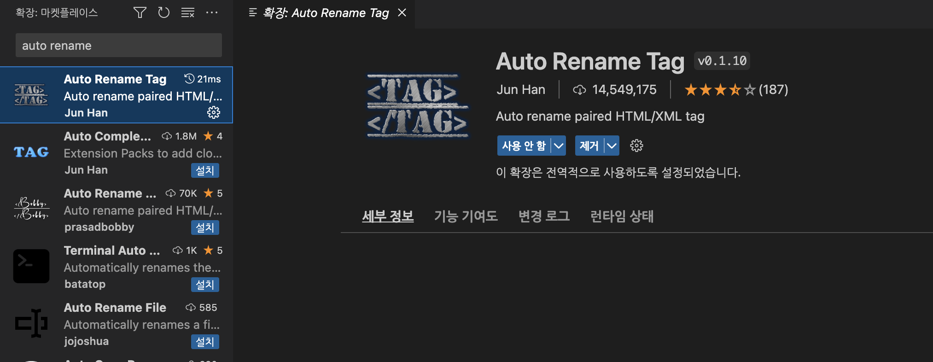933x362 pixels.
Task: Click the 21ms activation time indicator
Action: (x=203, y=79)
